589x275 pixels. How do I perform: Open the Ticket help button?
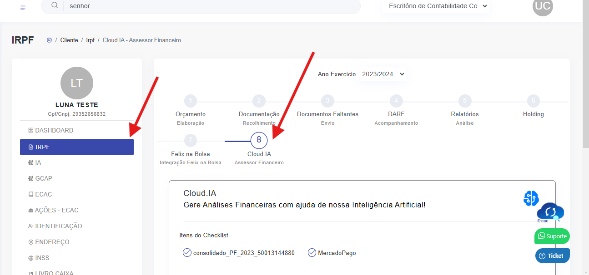552,255
